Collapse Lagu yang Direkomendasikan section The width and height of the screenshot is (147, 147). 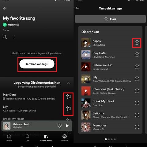coord(69,83)
